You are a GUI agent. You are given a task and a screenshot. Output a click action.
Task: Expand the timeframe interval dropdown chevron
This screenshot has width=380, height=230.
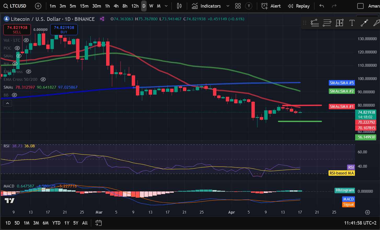coord(166,6)
